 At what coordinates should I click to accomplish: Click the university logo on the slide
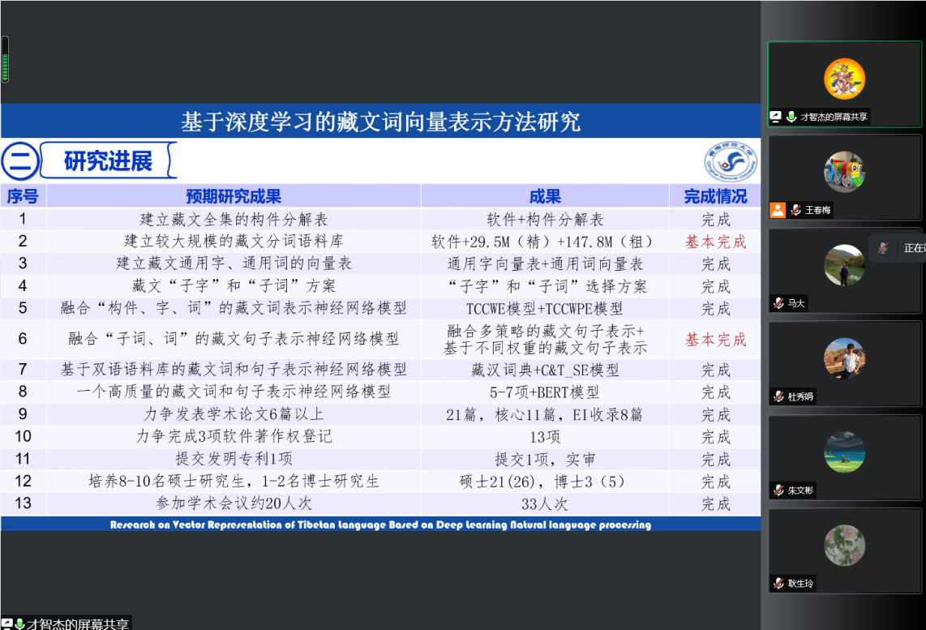coord(730,162)
